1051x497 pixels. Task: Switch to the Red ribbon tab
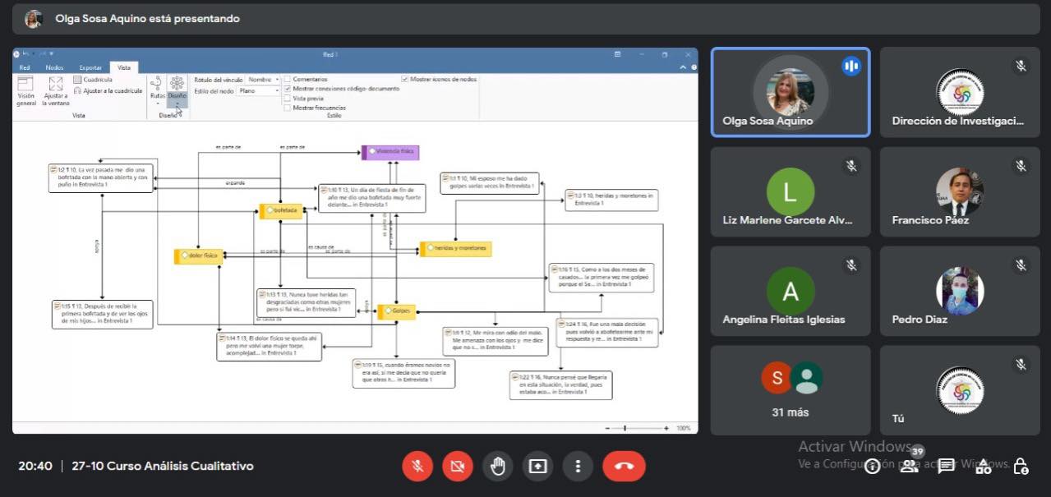[25, 67]
